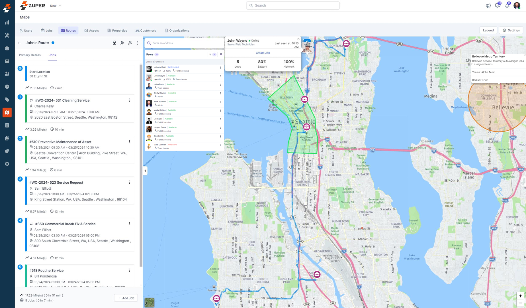526x308 pixels.
Task: Select the analytics dashboard icon in sidebar
Action: click(x=7, y=22)
